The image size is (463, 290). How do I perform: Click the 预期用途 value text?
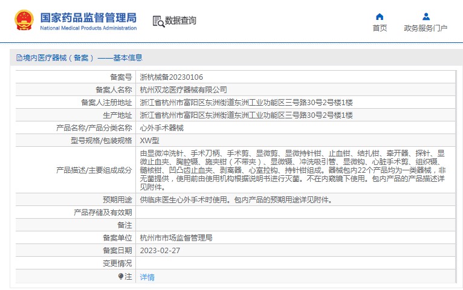click(236, 200)
